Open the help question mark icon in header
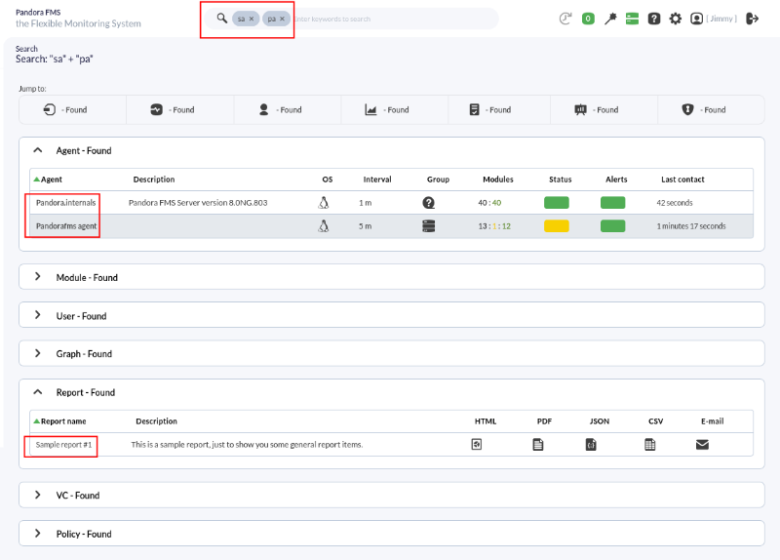 [653, 19]
